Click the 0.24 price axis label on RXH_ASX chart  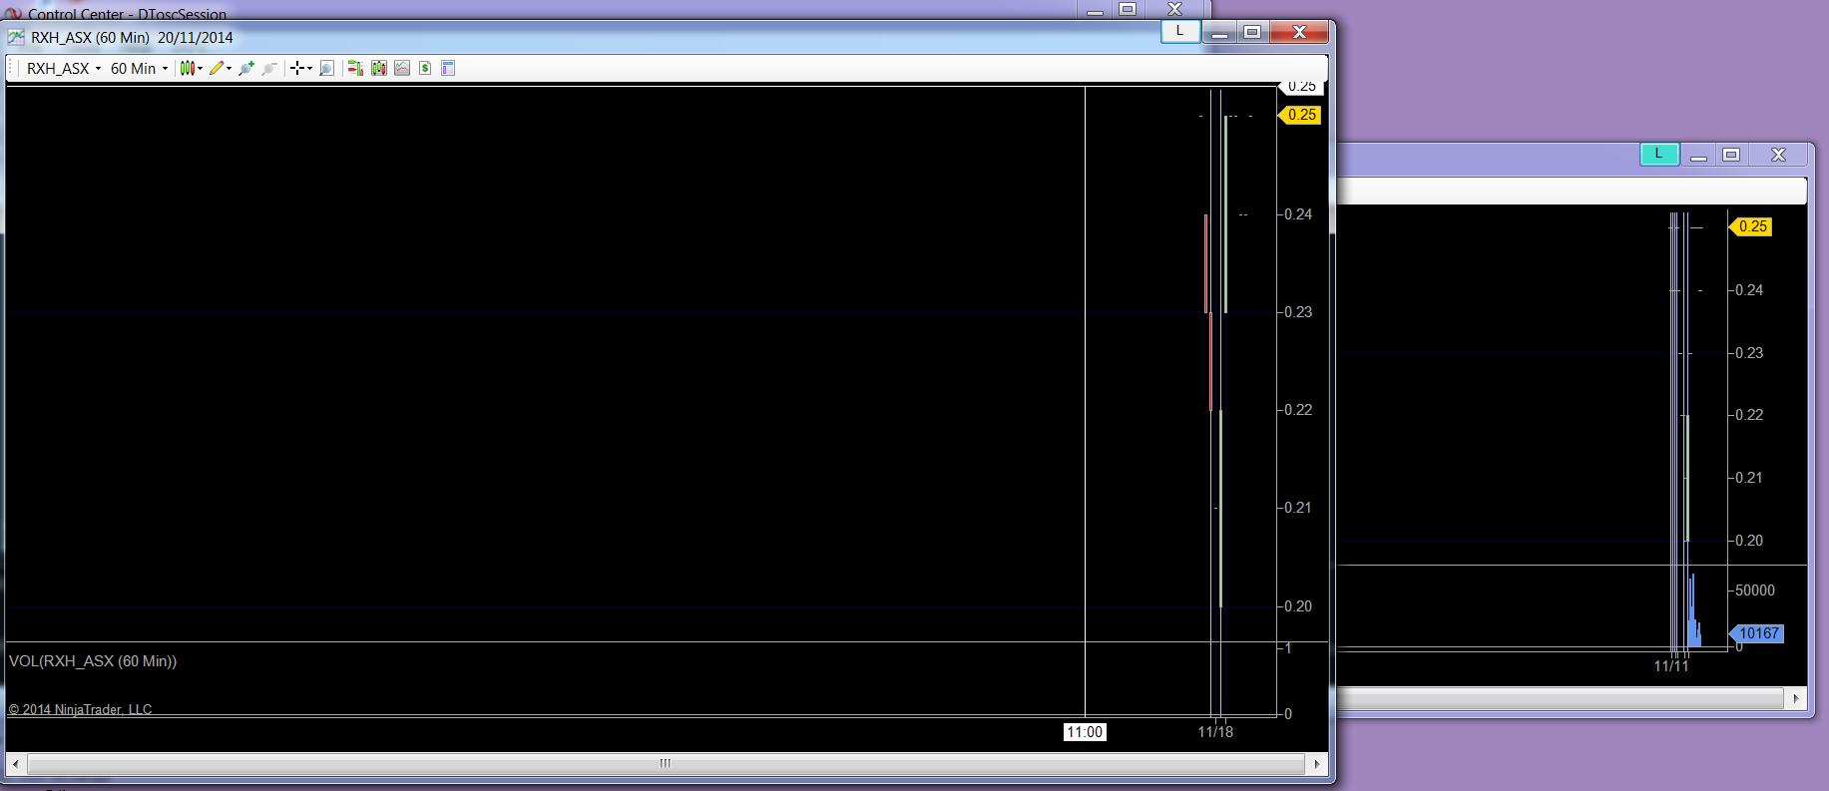pos(1298,214)
